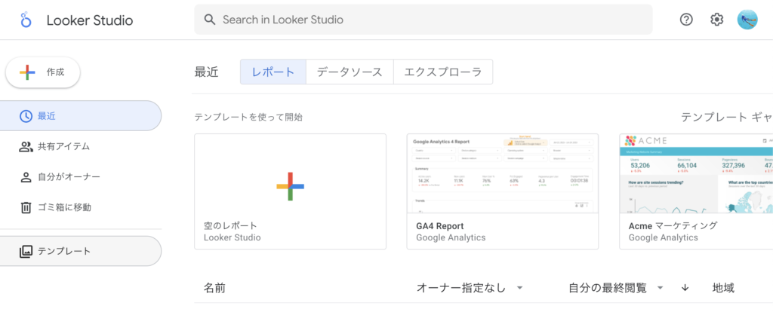This screenshot has width=773, height=312.
Task: Click the Search in Looker Studio field
Action: (423, 20)
